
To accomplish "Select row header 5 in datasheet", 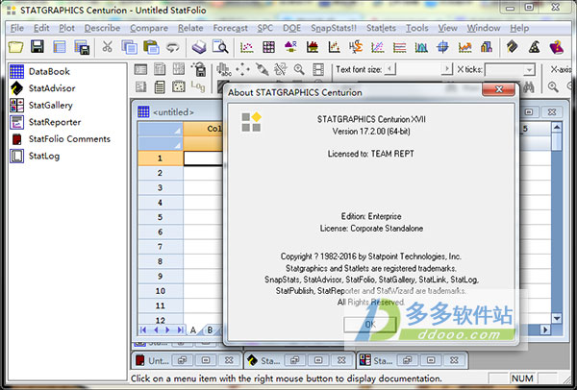I will (160, 217).
